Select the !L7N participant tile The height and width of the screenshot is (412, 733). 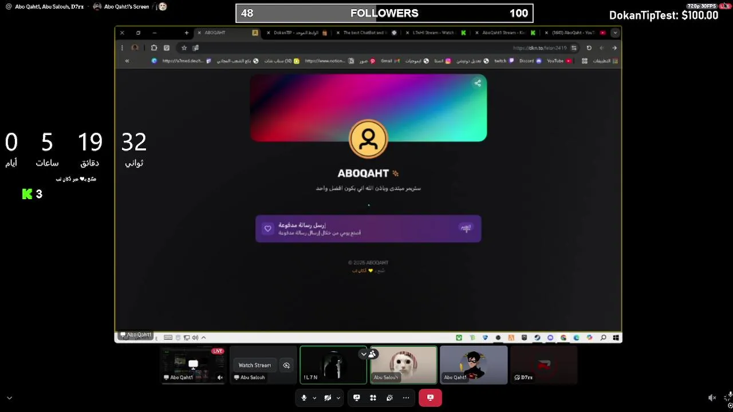333,365
